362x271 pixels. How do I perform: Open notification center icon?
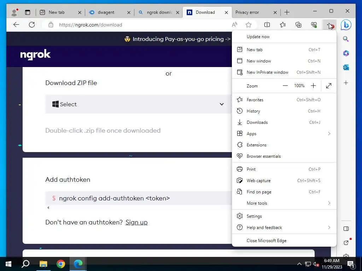(x=350, y=264)
